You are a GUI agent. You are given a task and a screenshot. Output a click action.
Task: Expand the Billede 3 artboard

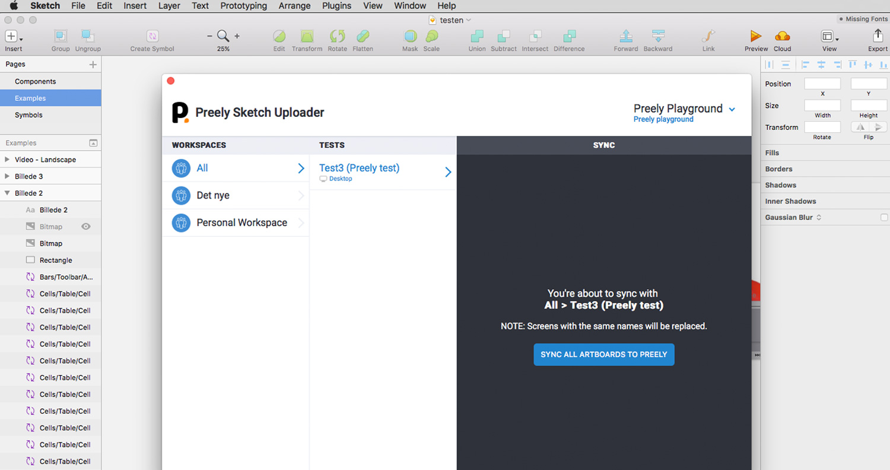pos(7,176)
